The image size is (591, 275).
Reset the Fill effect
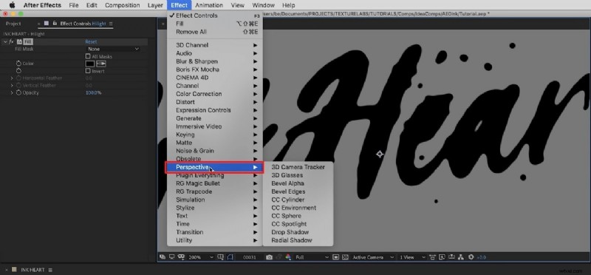click(91, 42)
